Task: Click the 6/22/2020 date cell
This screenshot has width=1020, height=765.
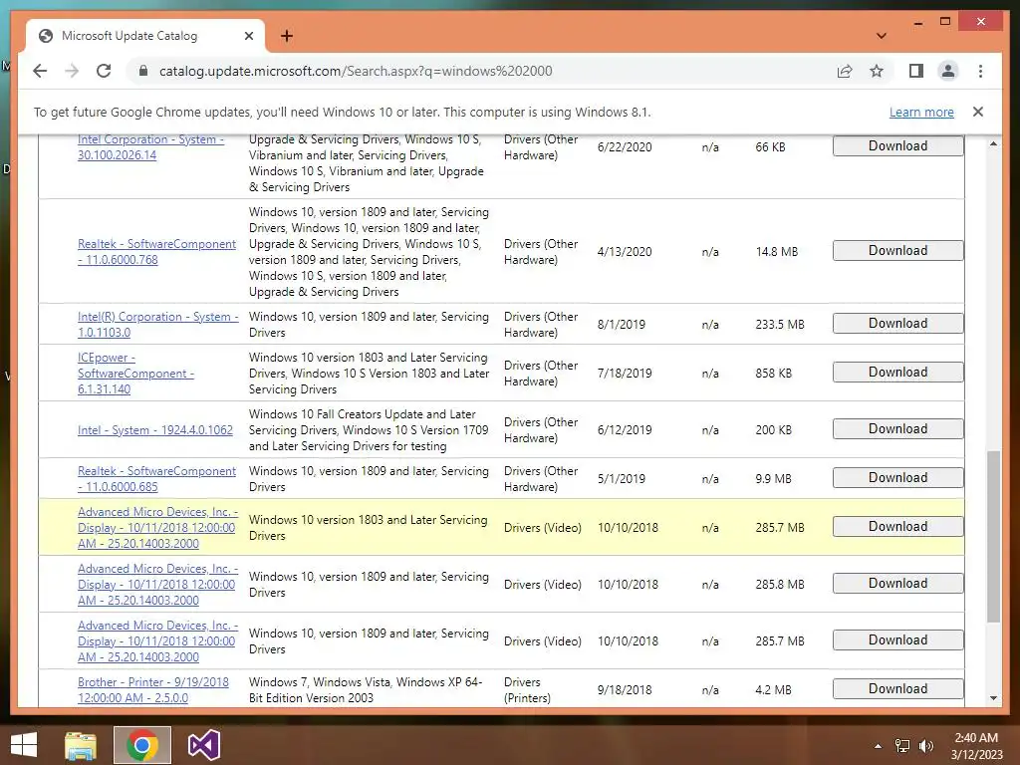Action: [x=625, y=147]
